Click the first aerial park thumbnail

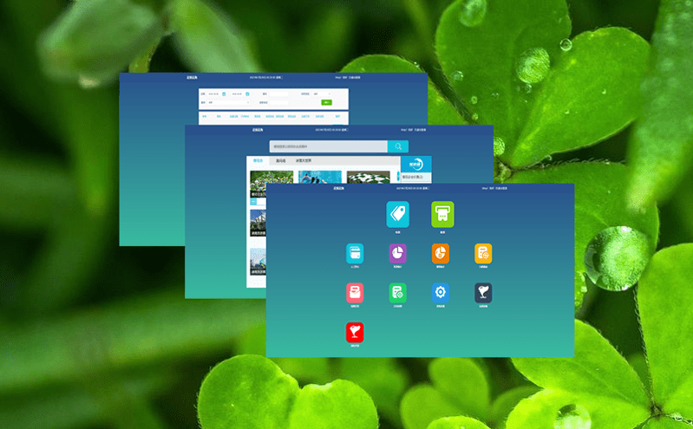(x=270, y=179)
